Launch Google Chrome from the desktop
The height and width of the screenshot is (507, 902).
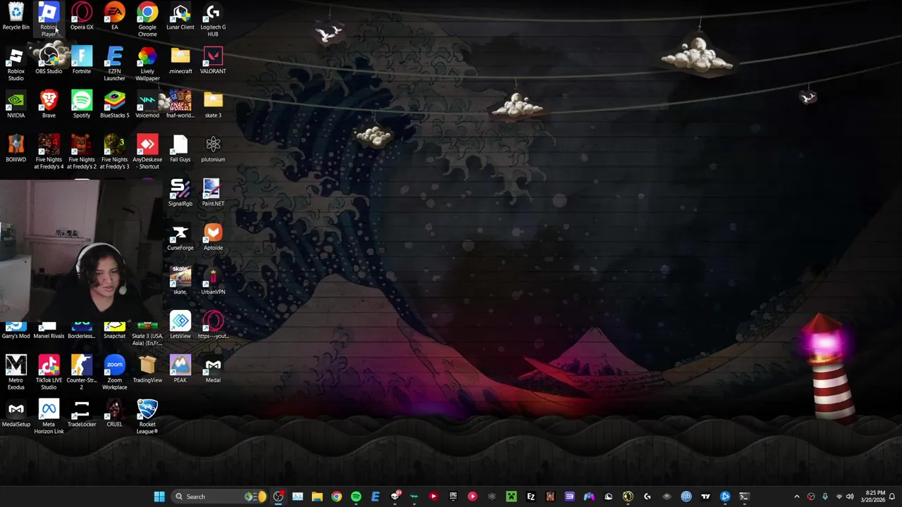click(147, 20)
